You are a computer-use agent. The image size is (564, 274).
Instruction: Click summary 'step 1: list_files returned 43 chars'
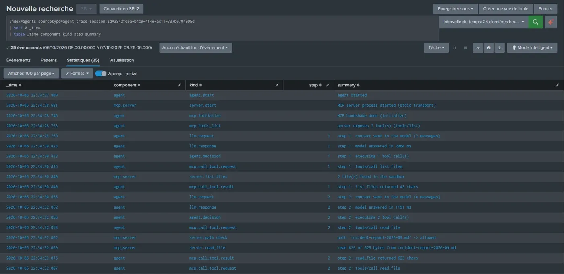pos(377,187)
